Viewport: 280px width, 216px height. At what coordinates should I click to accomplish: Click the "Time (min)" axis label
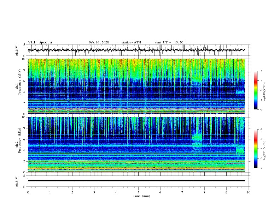pos(141,196)
